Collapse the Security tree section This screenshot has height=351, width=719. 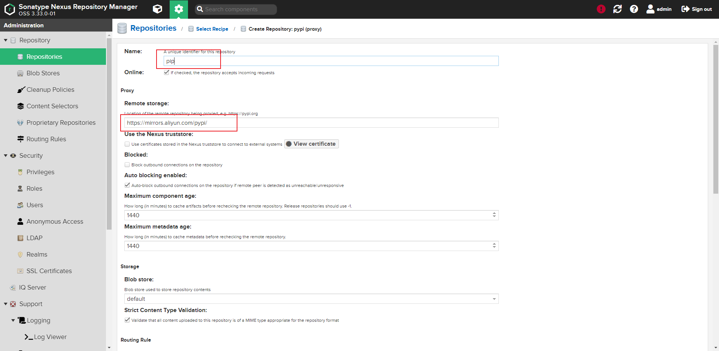[6, 155]
